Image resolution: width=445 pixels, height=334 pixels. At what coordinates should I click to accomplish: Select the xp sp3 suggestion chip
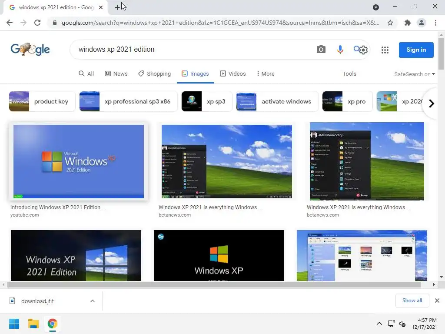tap(206, 101)
